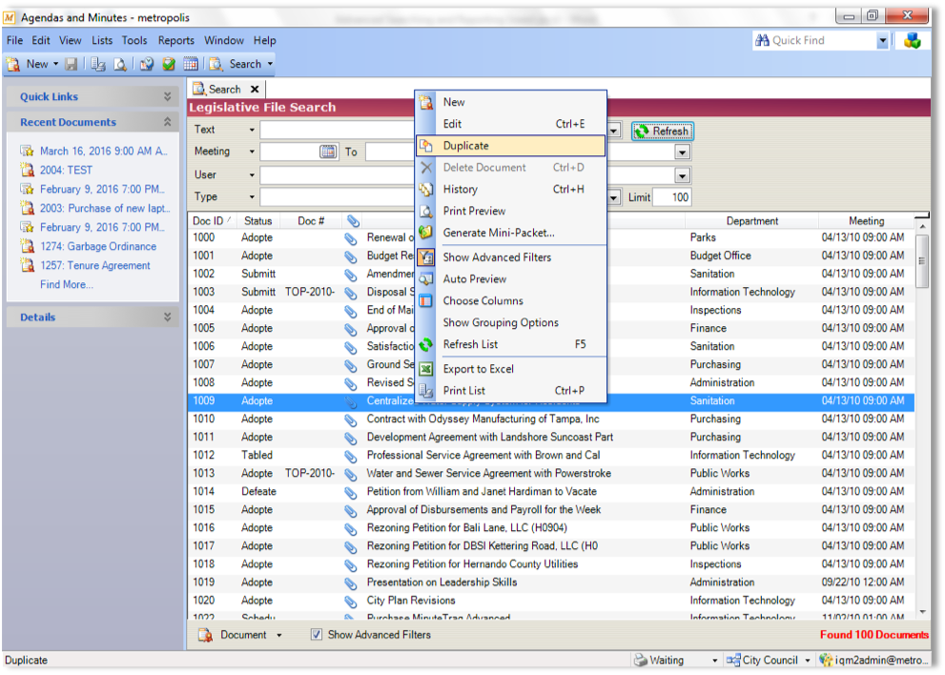Click the green check toolbar icon
Screen dimensions: 945x675
169,64
